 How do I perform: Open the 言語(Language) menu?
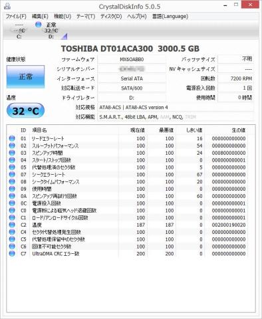pyautogui.click(x=170, y=17)
